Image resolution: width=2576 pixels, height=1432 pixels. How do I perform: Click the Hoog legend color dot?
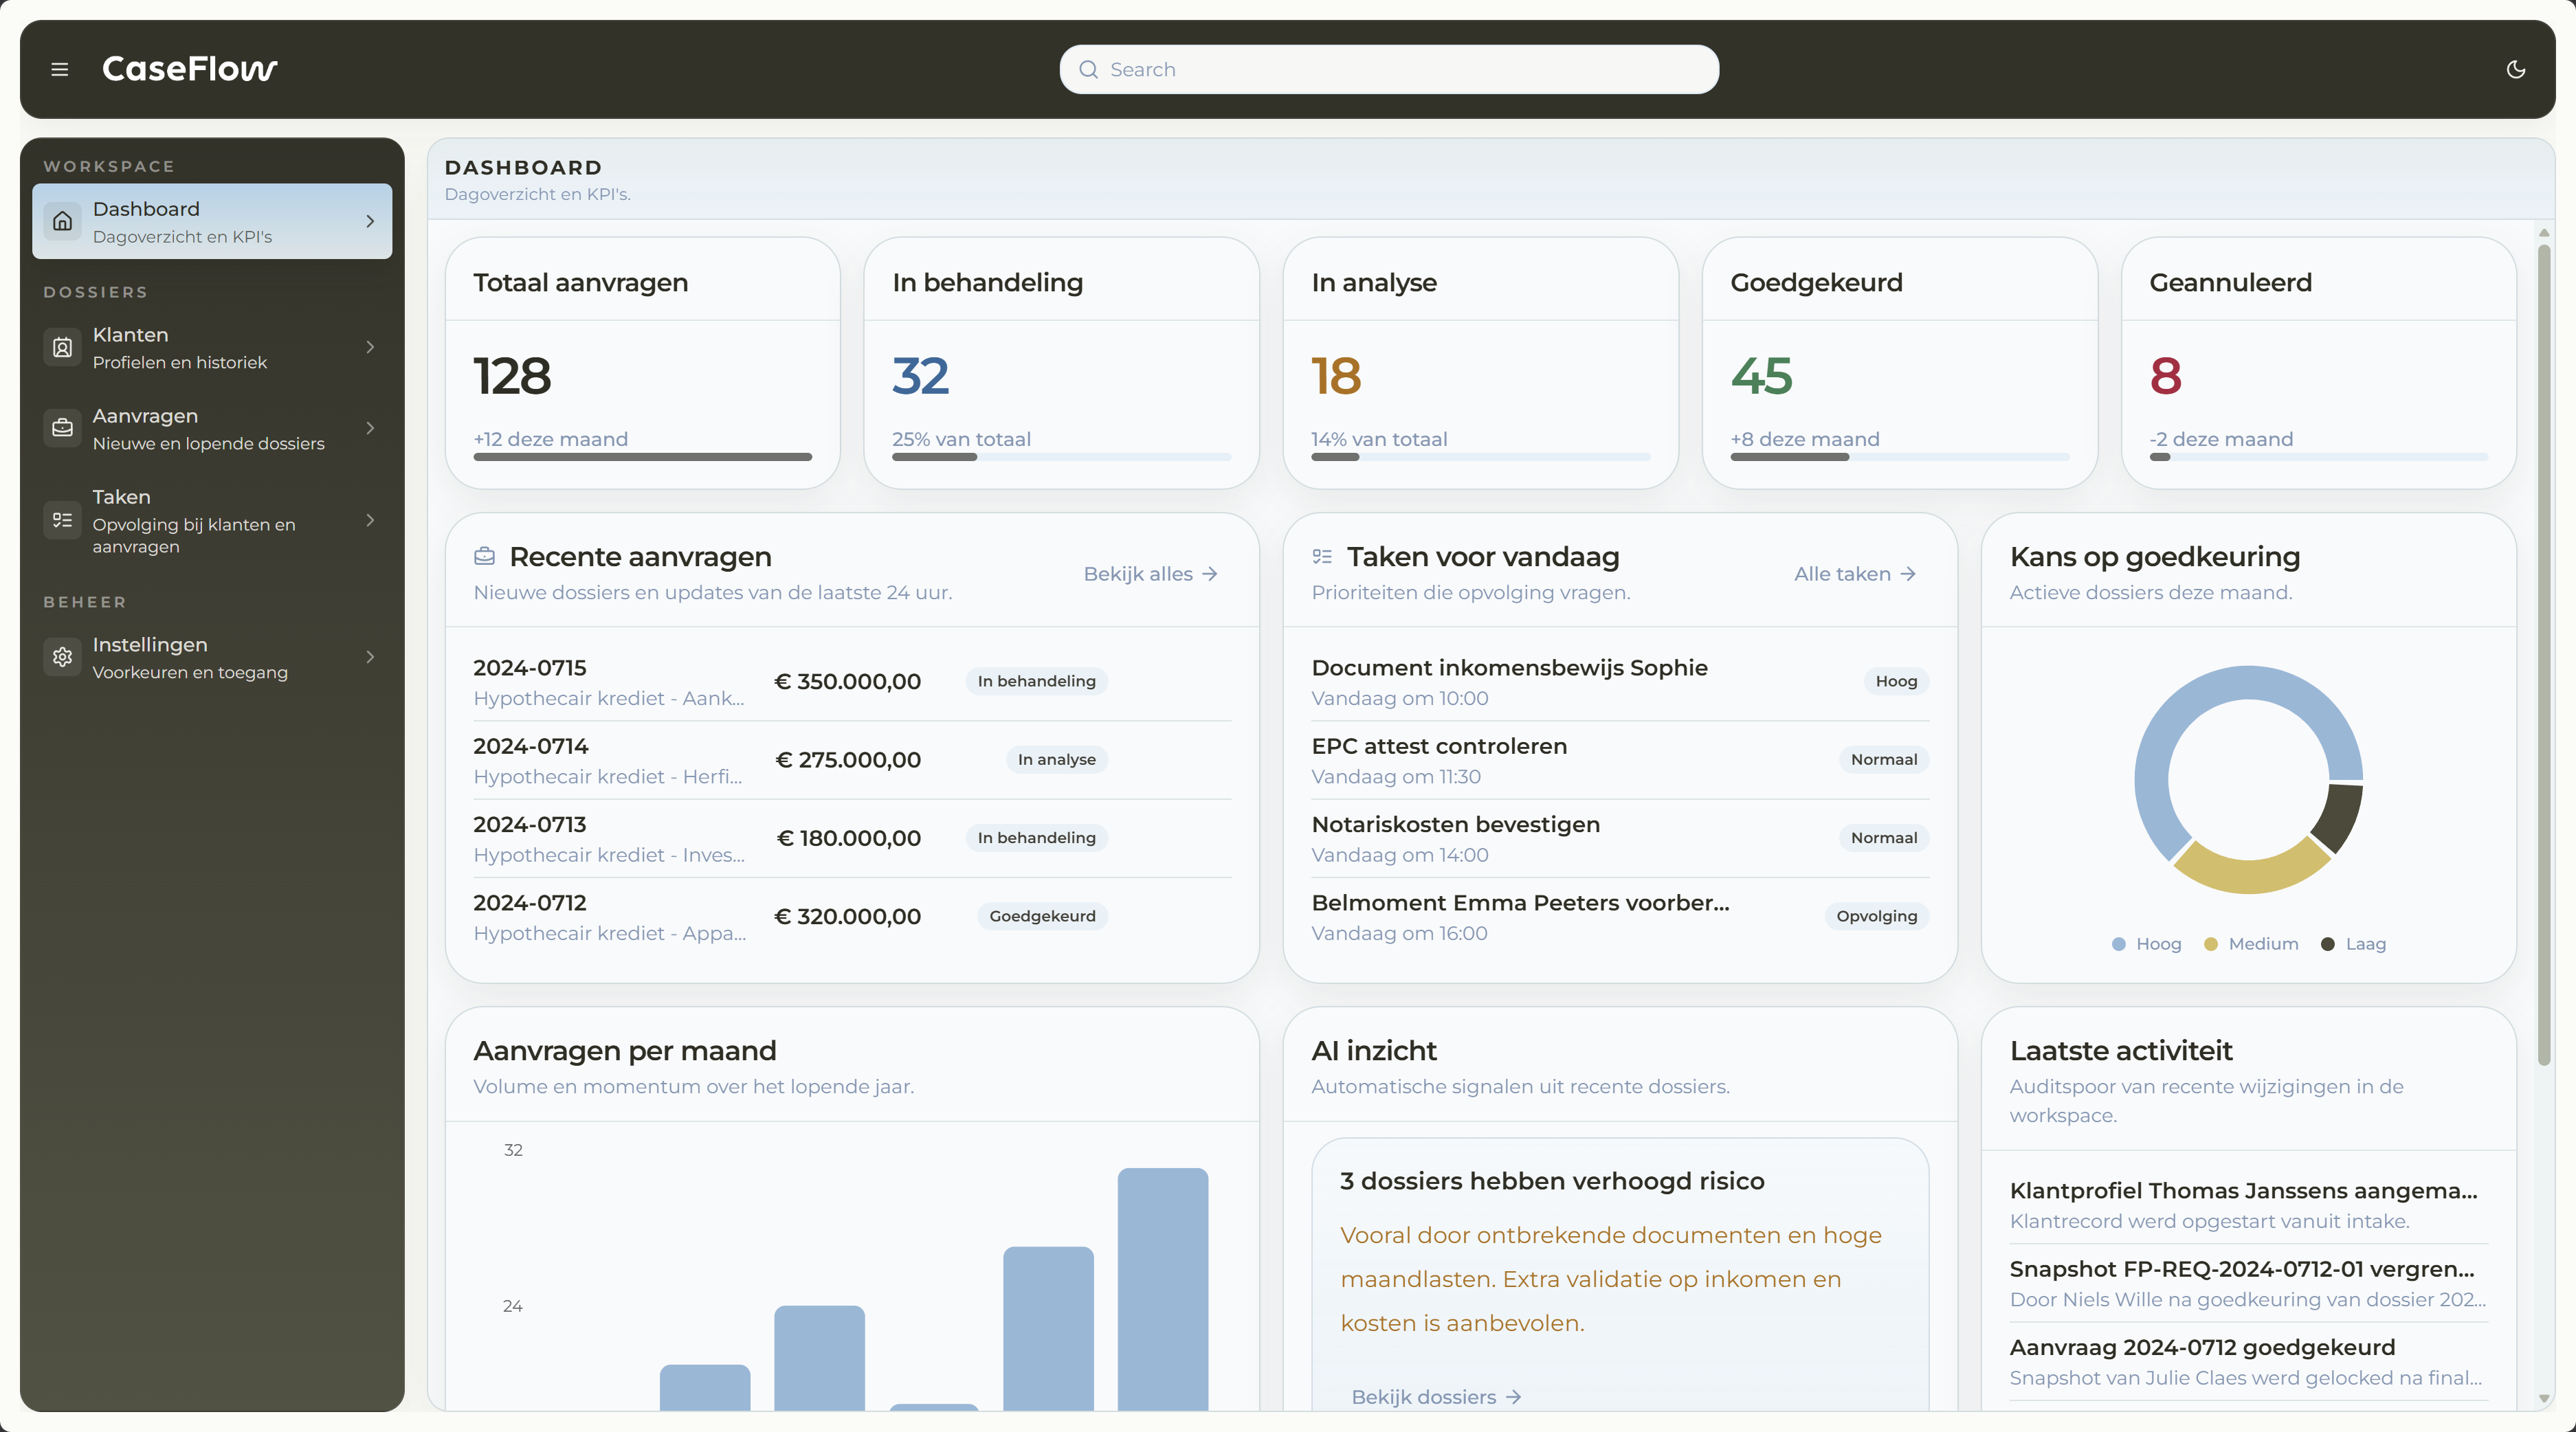coord(2118,944)
